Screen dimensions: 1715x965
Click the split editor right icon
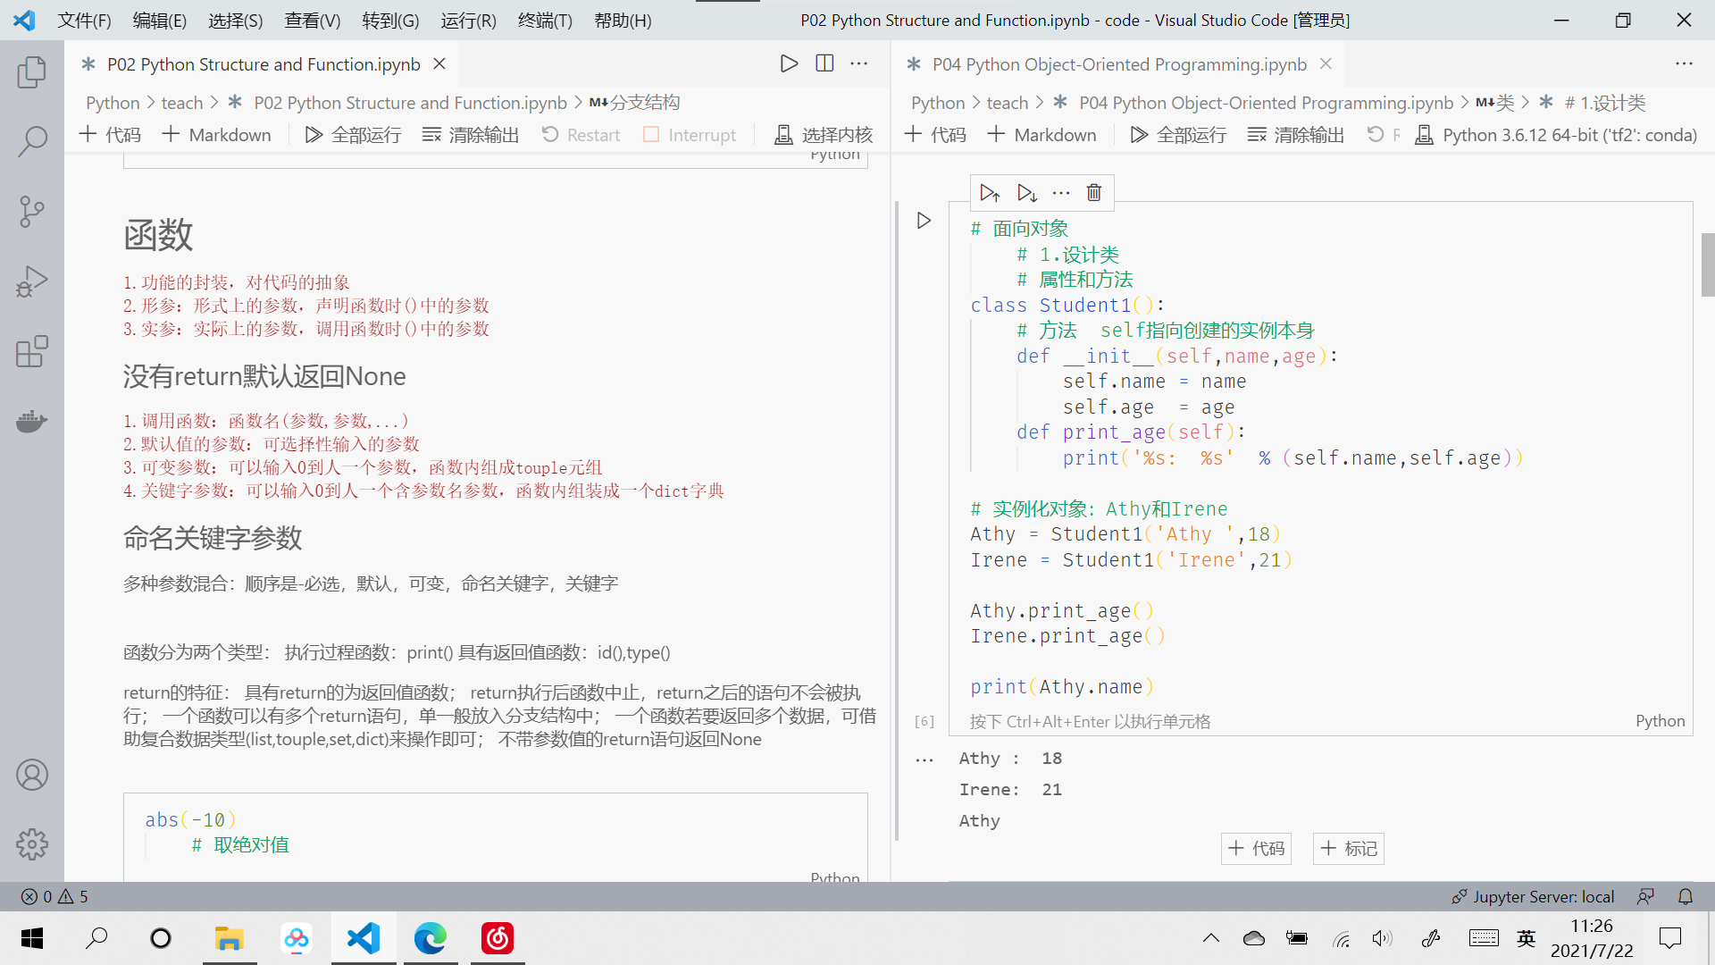click(x=824, y=63)
